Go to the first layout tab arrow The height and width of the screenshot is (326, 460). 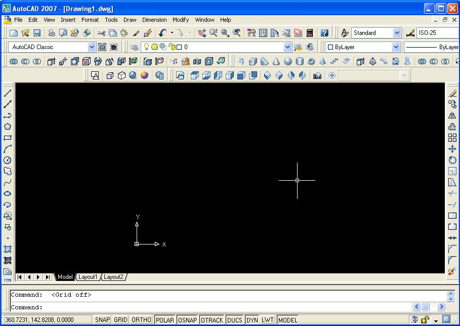(19, 277)
